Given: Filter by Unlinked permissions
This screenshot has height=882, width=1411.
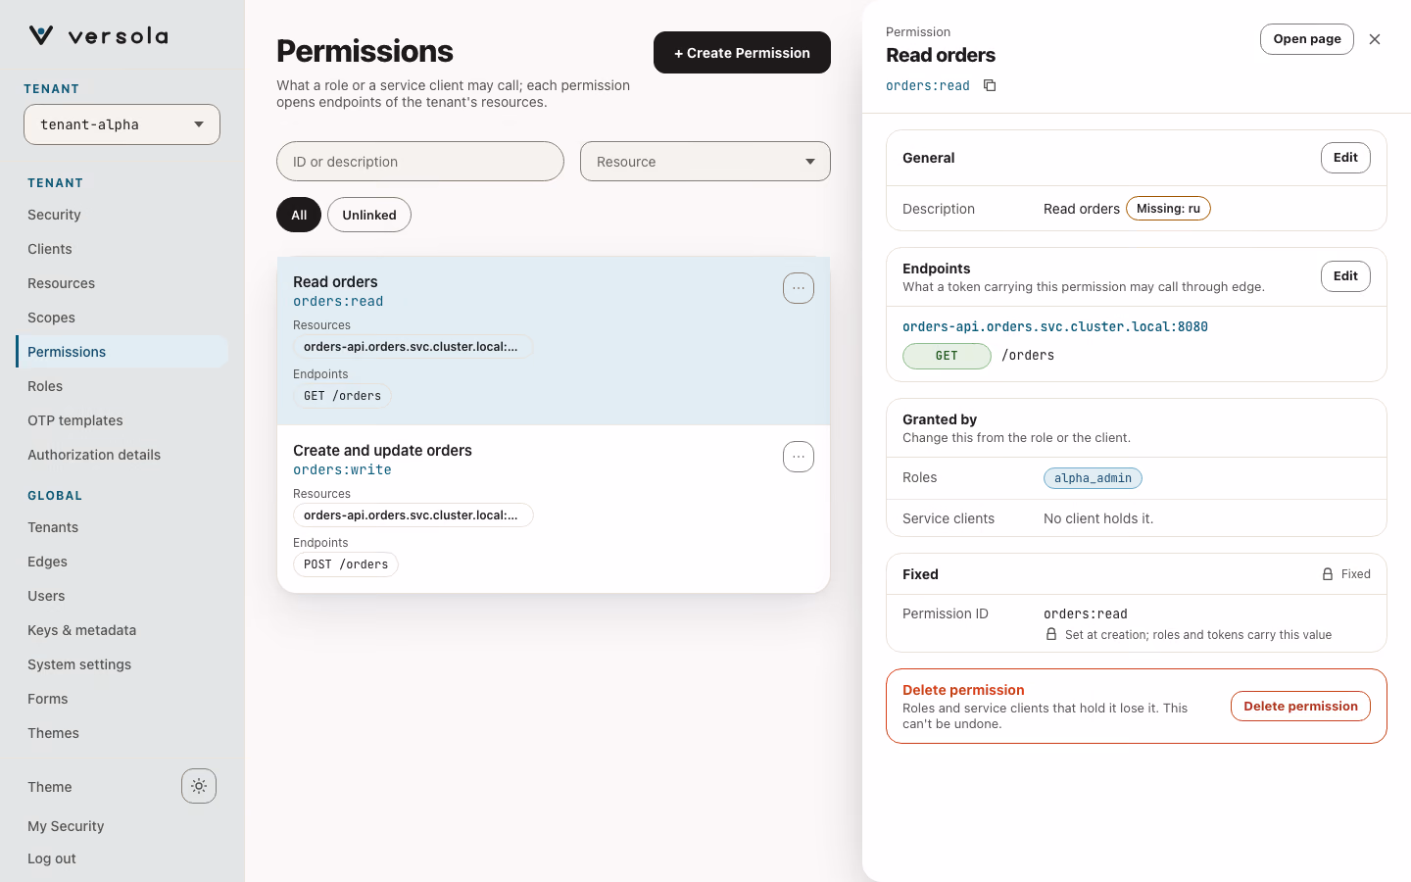Looking at the screenshot, I should coord(369,215).
